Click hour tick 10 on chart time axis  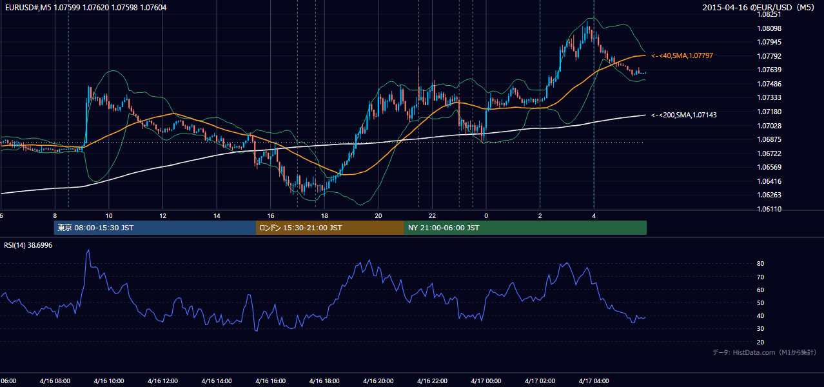coord(109,216)
